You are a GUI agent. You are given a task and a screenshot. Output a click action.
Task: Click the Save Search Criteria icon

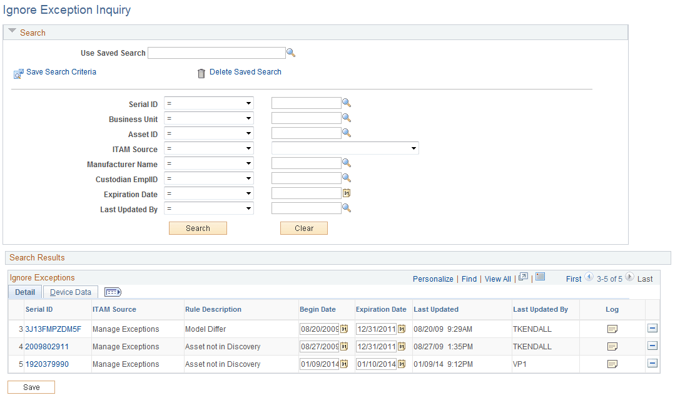coord(18,73)
